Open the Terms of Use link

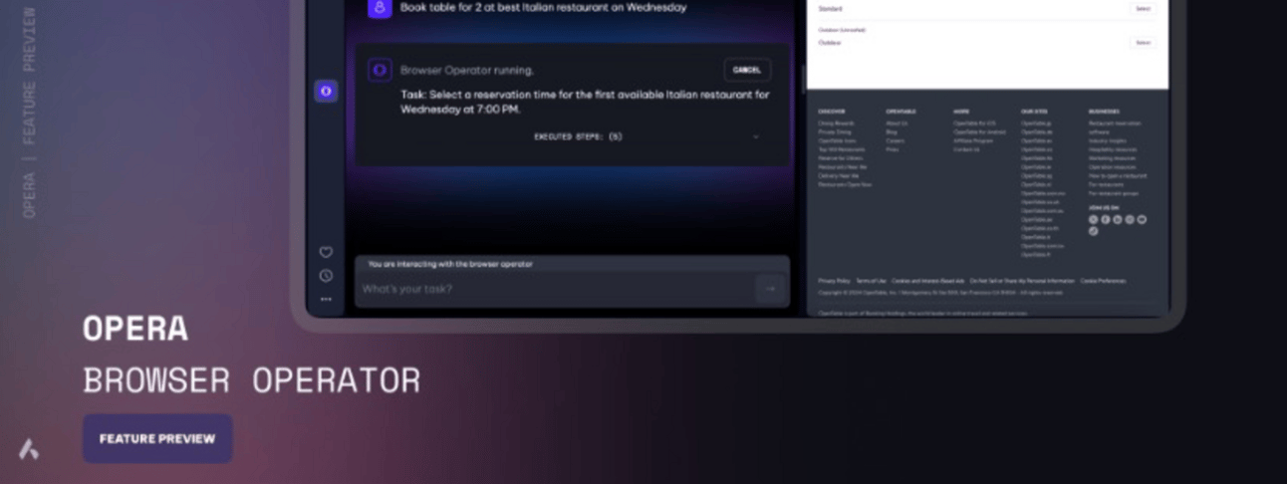pos(871,281)
